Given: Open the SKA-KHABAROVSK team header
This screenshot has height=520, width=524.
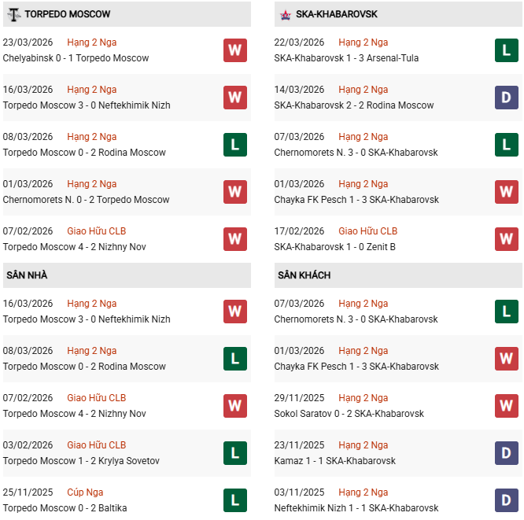Looking at the screenshot, I should [337, 14].
